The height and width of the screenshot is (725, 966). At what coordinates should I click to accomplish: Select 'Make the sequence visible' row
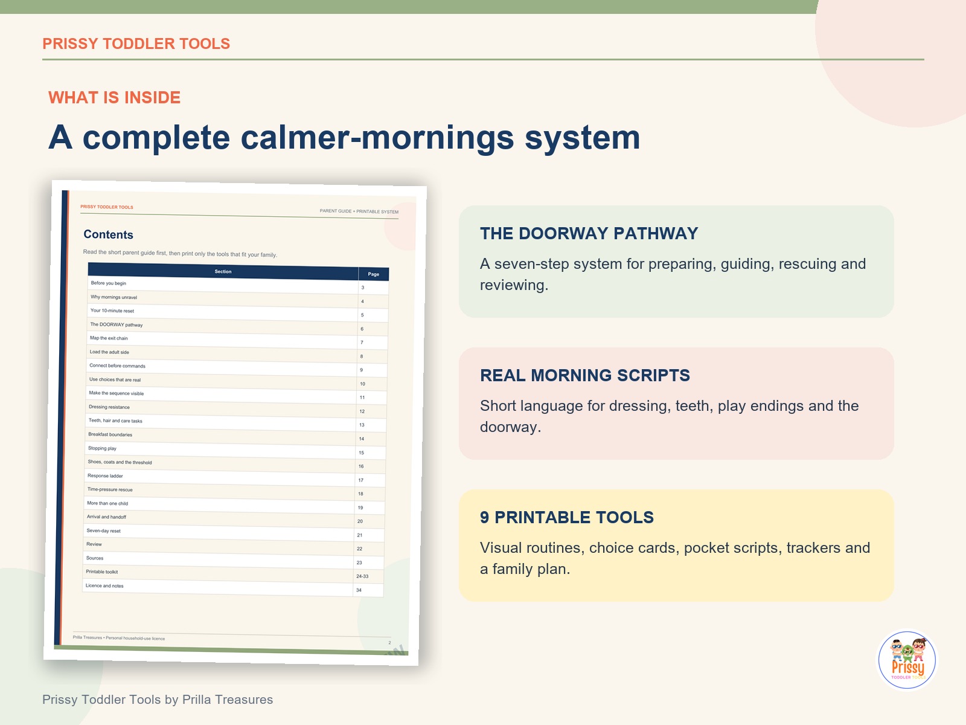pyautogui.click(x=236, y=395)
